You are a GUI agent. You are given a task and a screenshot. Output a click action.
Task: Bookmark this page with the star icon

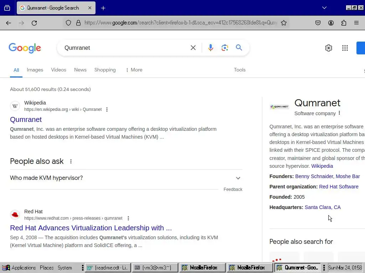point(283,23)
